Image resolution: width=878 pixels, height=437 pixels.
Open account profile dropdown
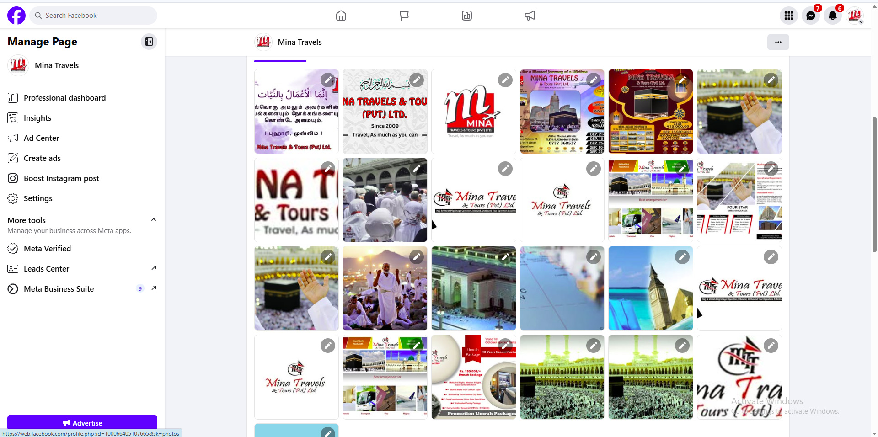(854, 16)
